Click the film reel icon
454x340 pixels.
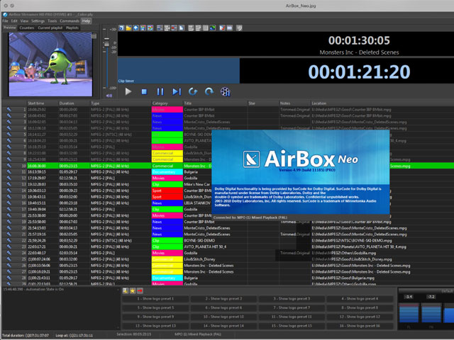(226, 91)
